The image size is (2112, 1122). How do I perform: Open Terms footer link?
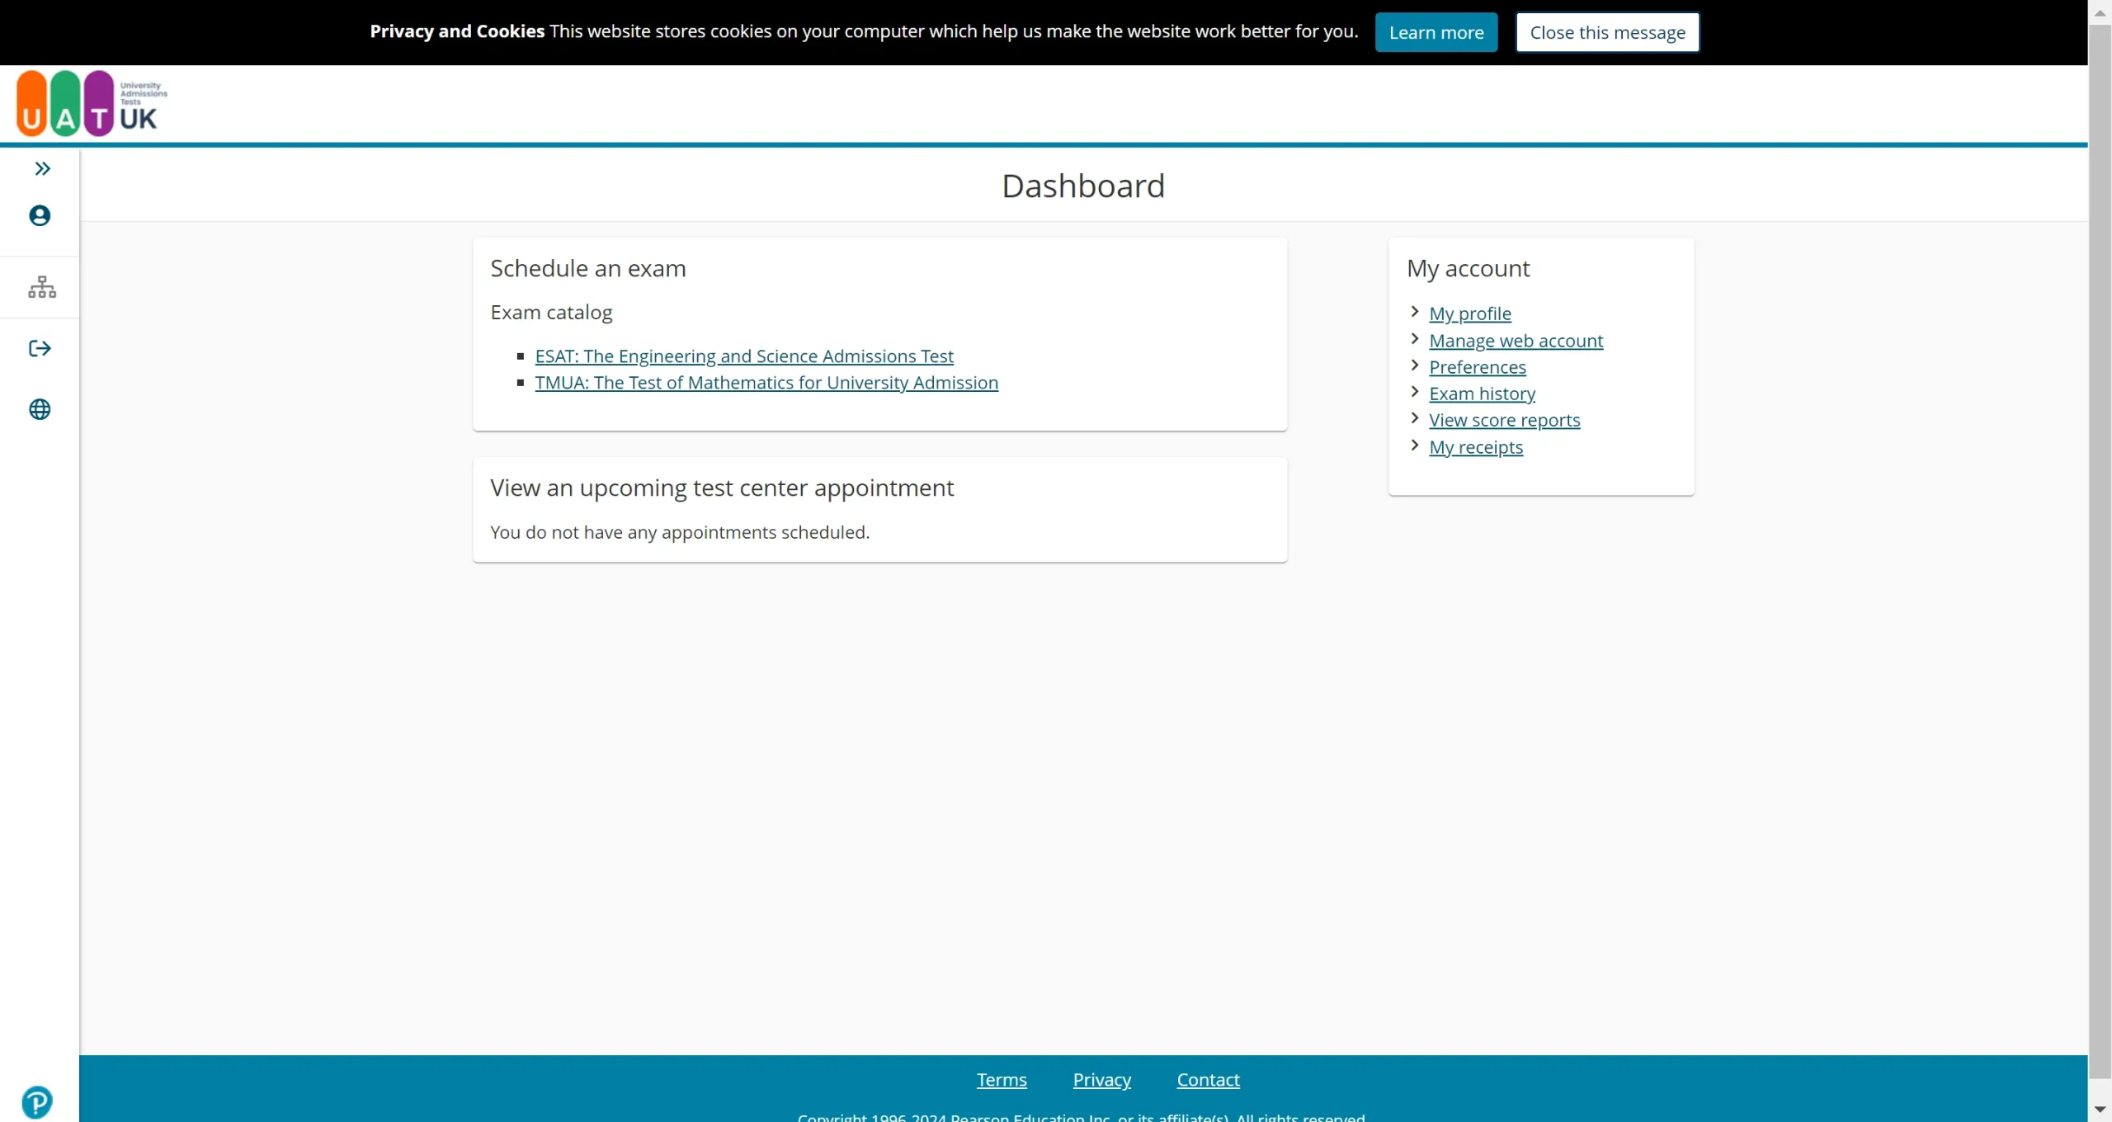pyautogui.click(x=1002, y=1080)
